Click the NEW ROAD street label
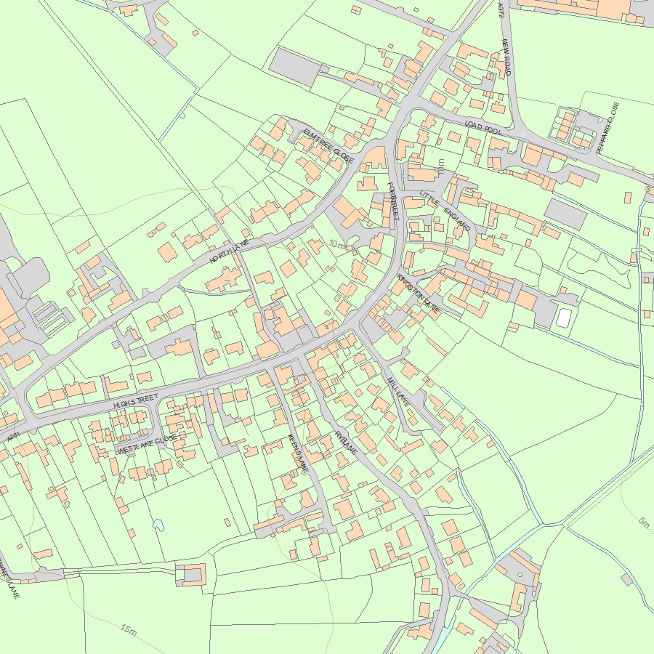The width and height of the screenshot is (654, 654). [x=506, y=57]
